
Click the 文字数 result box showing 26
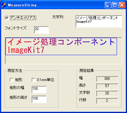coord(107,94)
